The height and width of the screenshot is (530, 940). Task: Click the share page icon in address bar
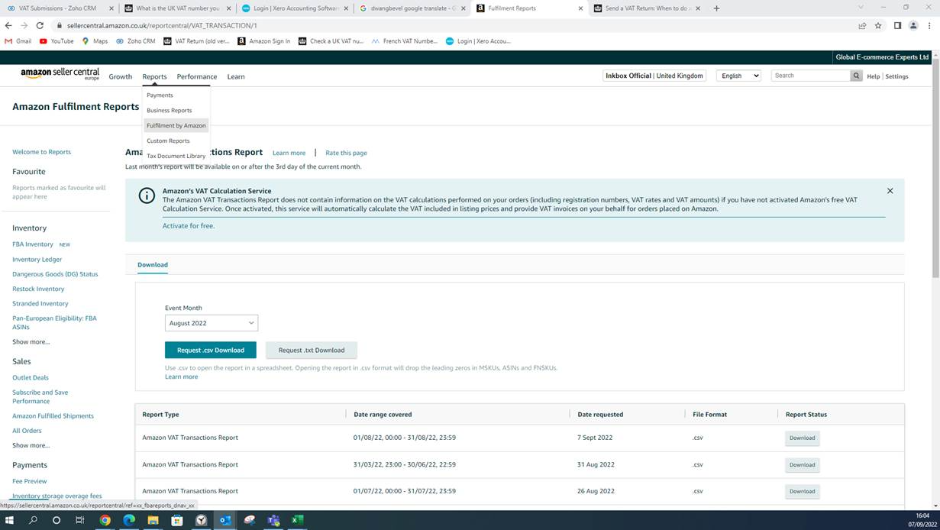(862, 25)
